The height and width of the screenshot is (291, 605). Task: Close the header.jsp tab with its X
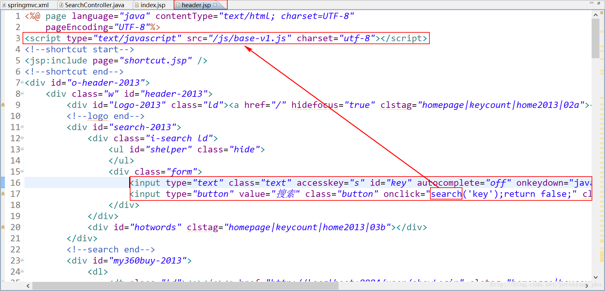tap(215, 5)
